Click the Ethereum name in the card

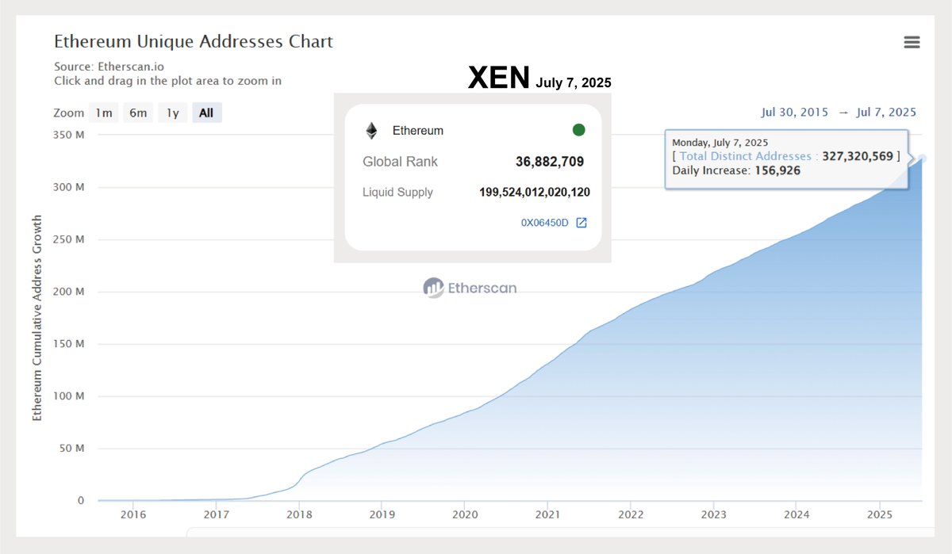point(418,131)
